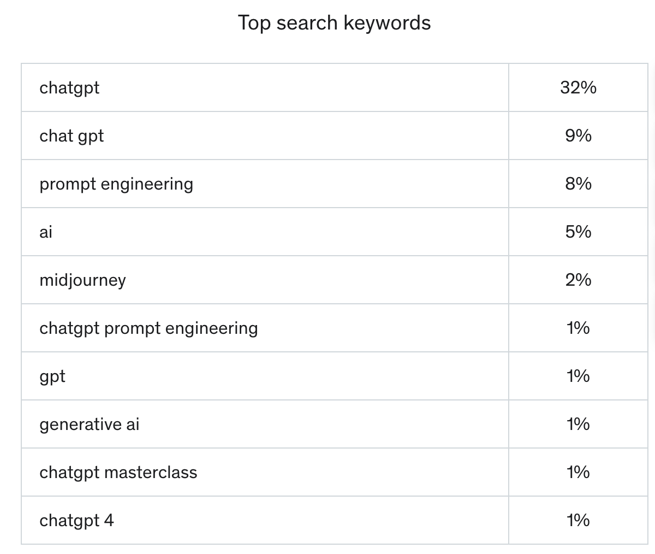Viewport: 655px width, 554px height.
Task: Select the "chat gpt" keyword cell
Action: coord(72,135)
